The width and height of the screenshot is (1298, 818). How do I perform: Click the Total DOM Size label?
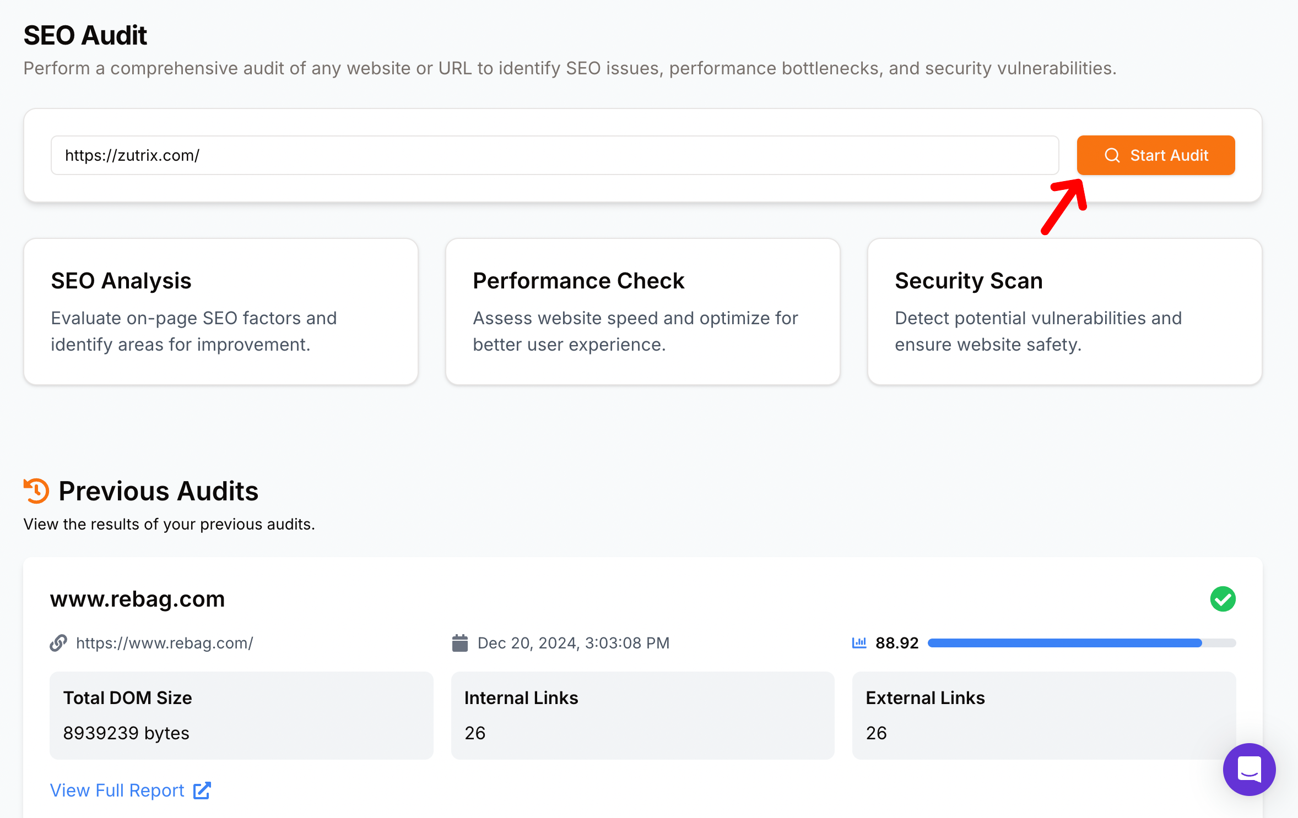(127, 698)
